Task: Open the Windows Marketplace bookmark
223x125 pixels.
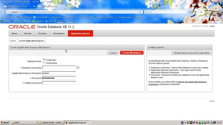Action: pyautogui.click(x=104, y=17)
